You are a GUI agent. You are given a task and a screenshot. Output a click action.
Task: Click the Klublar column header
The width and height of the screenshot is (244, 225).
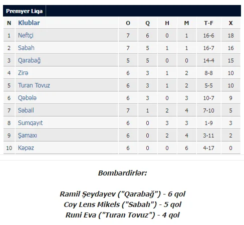click(x=29, y=23)
